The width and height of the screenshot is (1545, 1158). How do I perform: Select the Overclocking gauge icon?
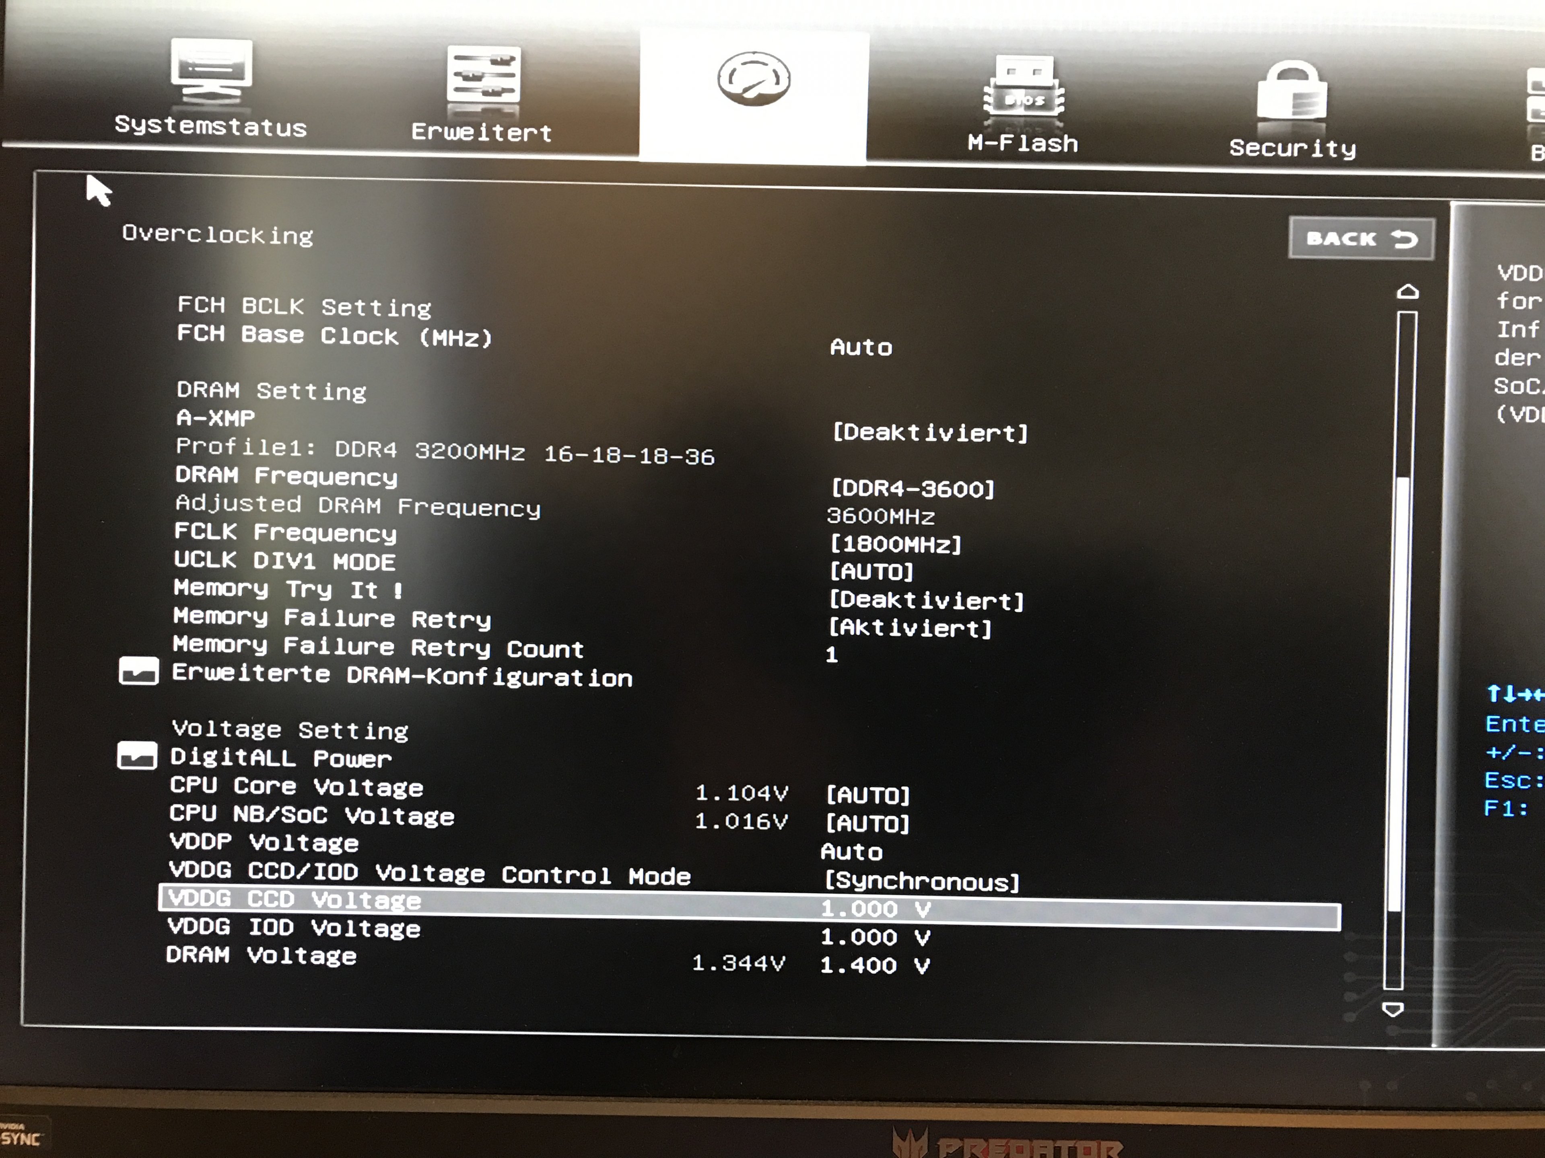coord(754,79)
